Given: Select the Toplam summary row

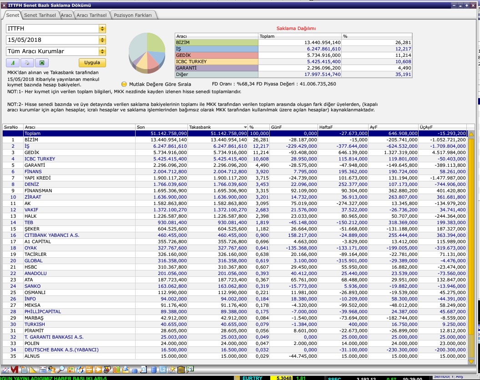Looking at the screenshot, I should 234,133.
